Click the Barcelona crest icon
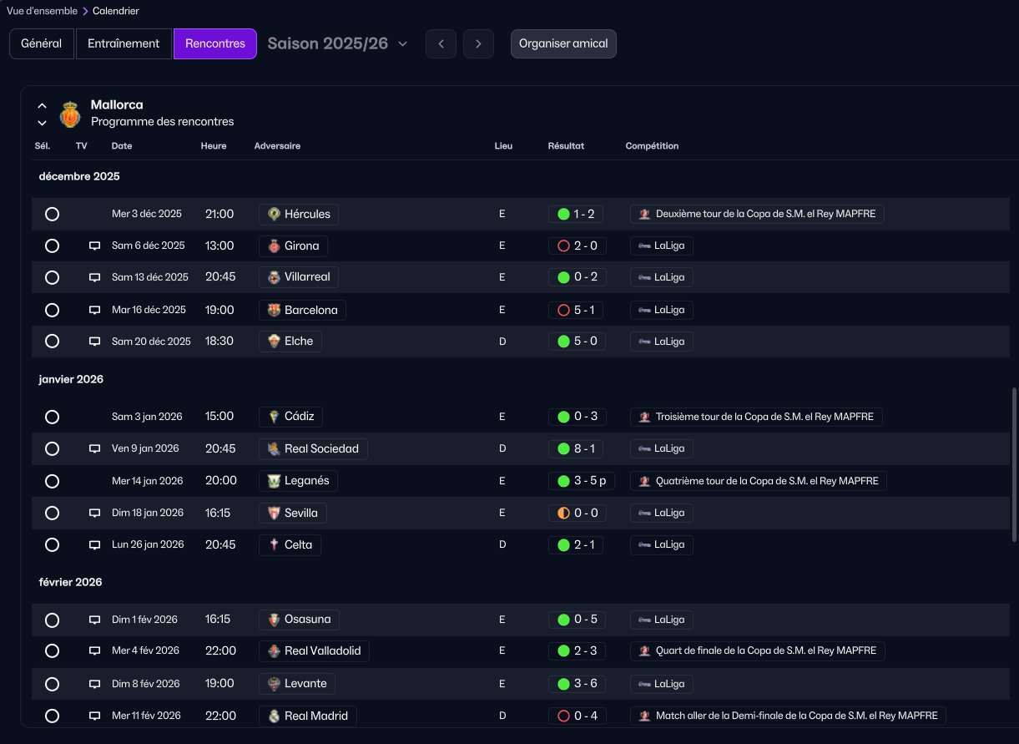1019x744 pixels. coord(274,310)
